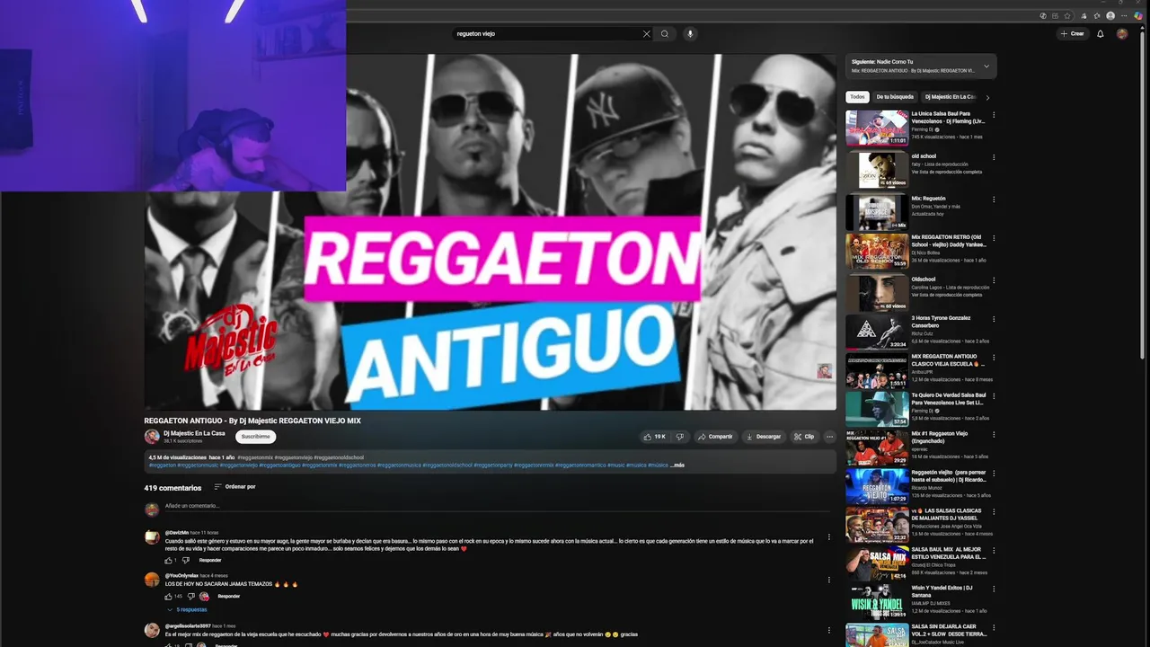1150x647 pixels.
Task: Subscribe with the Suscribirme button
Action: (255, 437)
